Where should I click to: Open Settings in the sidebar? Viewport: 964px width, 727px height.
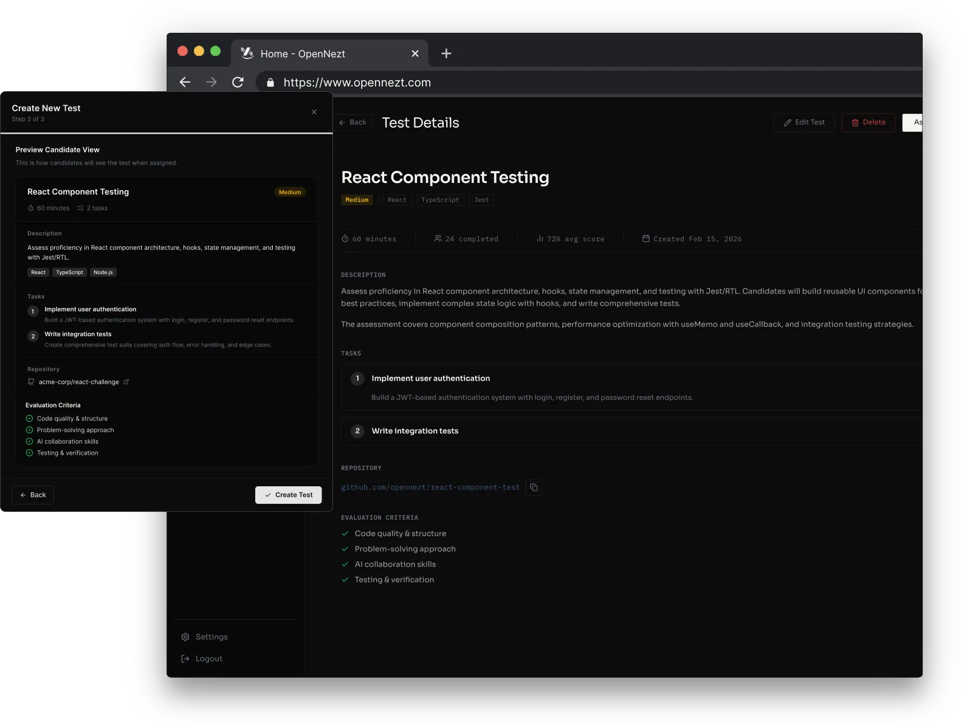[205, 637]
